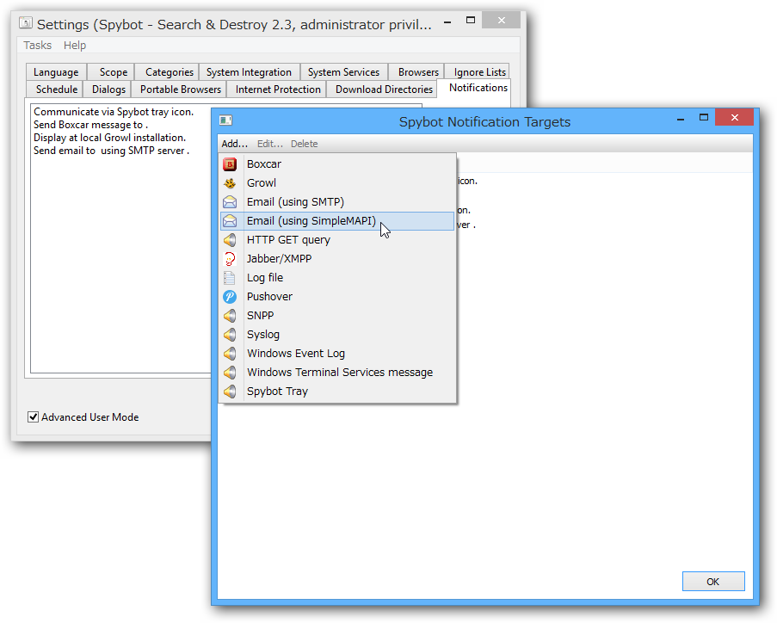
Task: Click the SNPP megaphone icon
Action: 230,316
